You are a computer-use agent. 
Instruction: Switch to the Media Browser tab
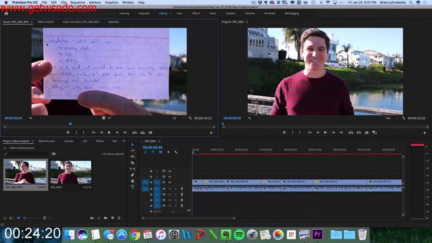coord(47,141)
